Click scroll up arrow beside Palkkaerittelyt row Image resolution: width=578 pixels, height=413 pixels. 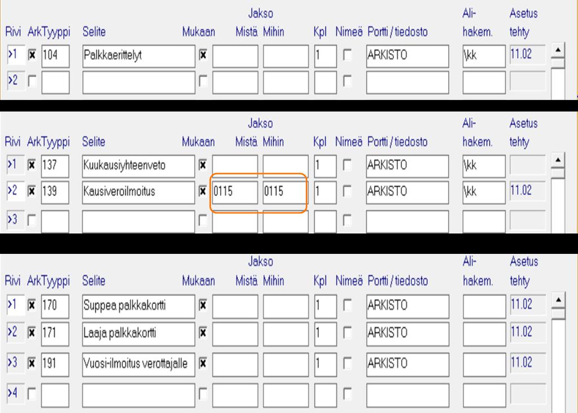[558, 51]
